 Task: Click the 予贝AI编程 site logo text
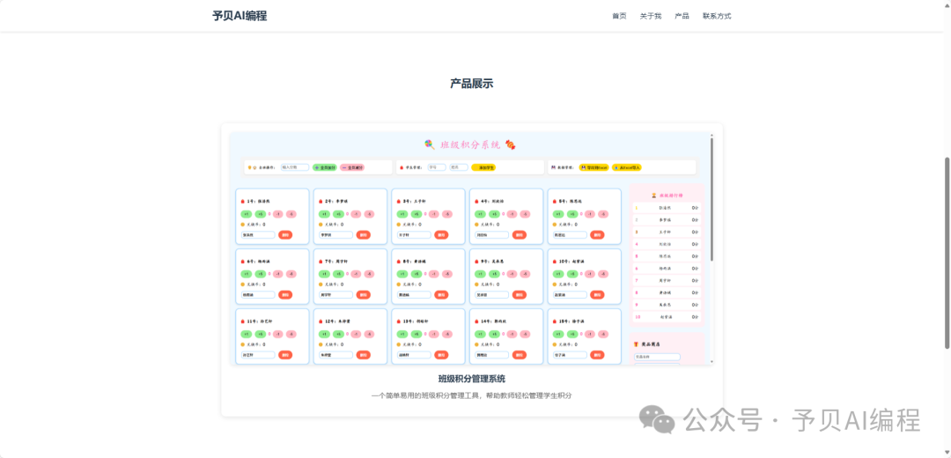240,16
